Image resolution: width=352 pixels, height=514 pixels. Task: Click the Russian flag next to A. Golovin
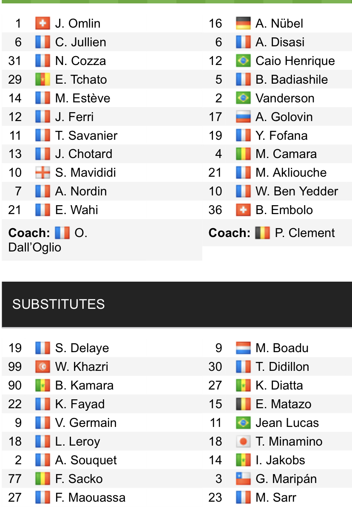click(243, 117)
